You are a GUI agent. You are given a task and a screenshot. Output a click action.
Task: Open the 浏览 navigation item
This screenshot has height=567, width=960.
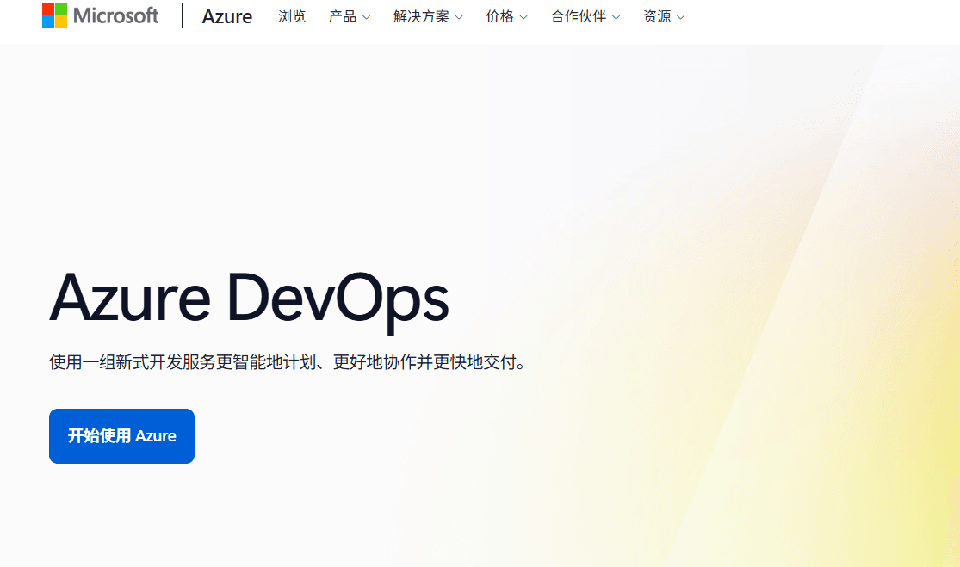pos(291,16)
